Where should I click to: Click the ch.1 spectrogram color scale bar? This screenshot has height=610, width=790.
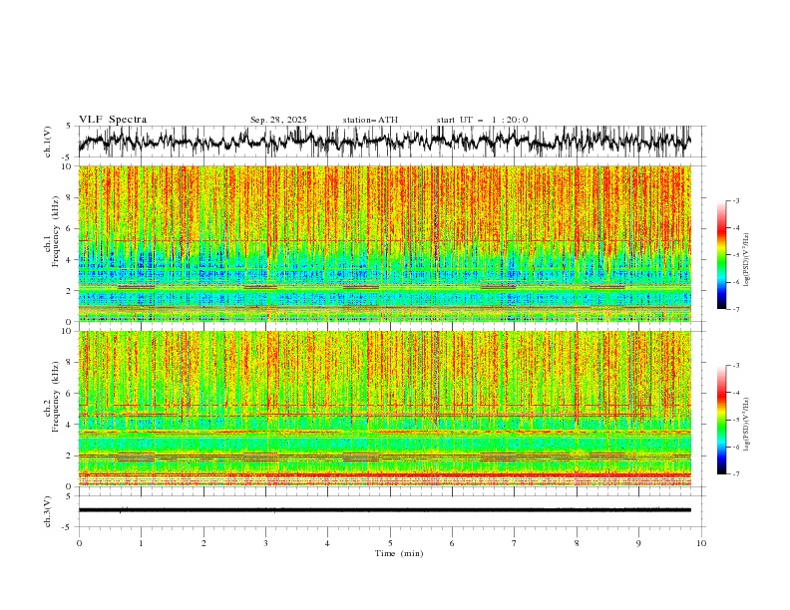(x=721, y=255)
